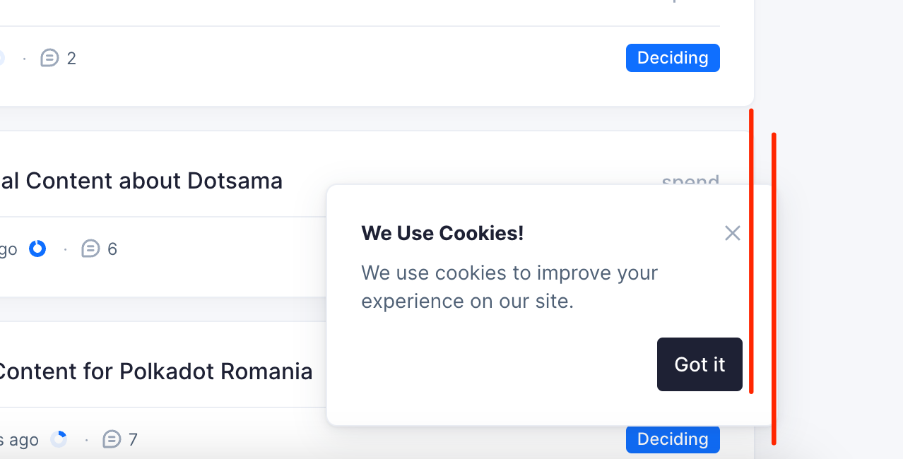Viewport: 903px width, 459px height.
Task: Open comments icon showing 6 comments
Action: [90, 249]
